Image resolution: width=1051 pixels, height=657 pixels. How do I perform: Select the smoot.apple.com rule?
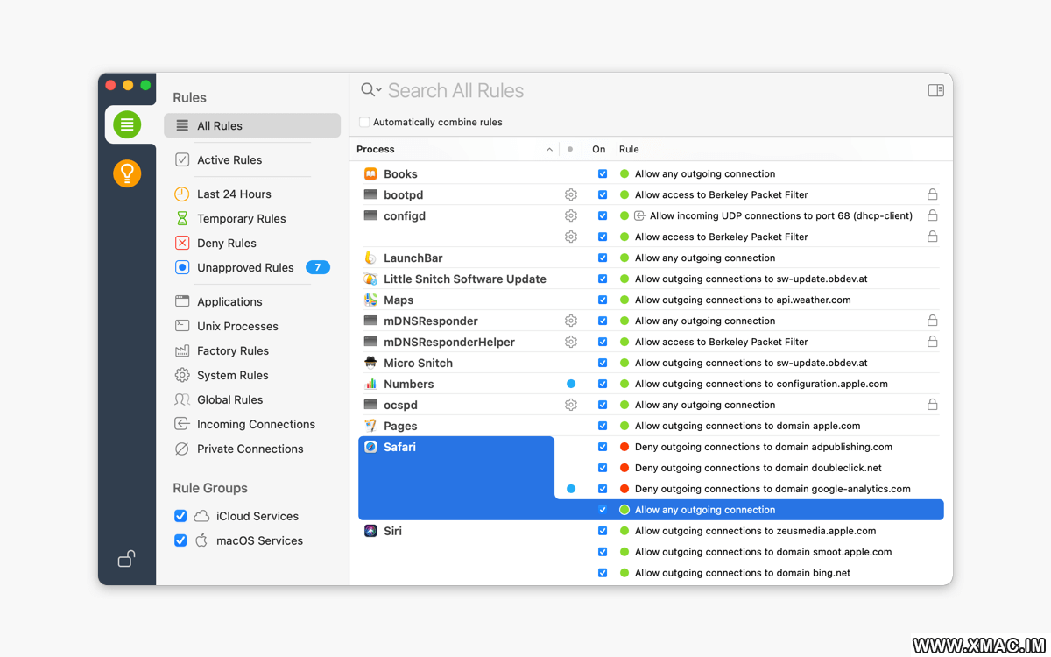pyautogui.click(x=763, y=552)
